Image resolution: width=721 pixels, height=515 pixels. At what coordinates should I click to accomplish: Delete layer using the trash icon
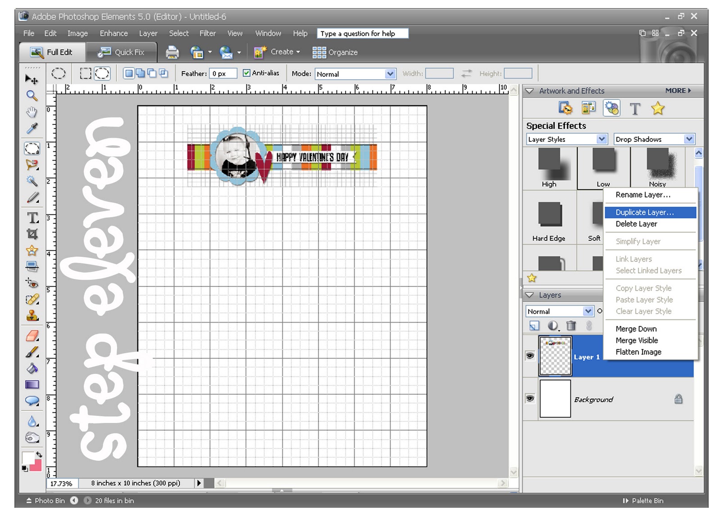[x=571, y=325]
